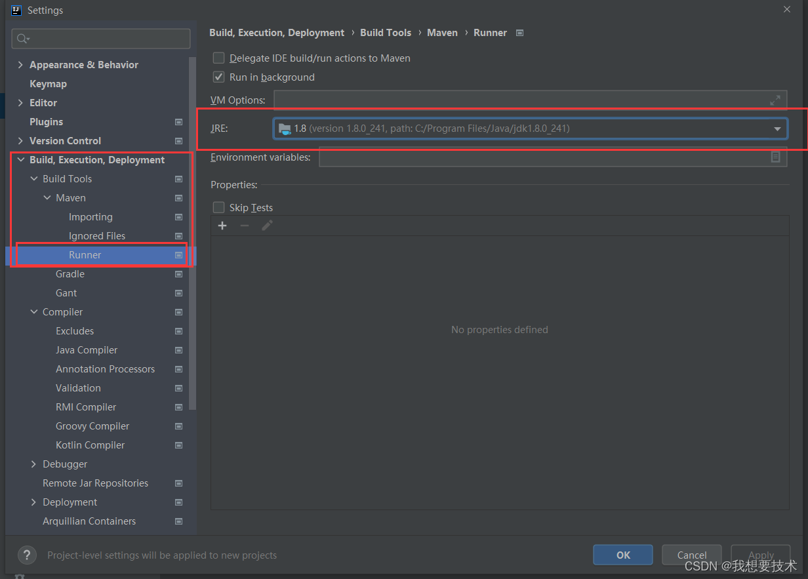Screen dimensions: 808x579
Task: Open Keymap settings page
Action: click(x=48, y=84)
